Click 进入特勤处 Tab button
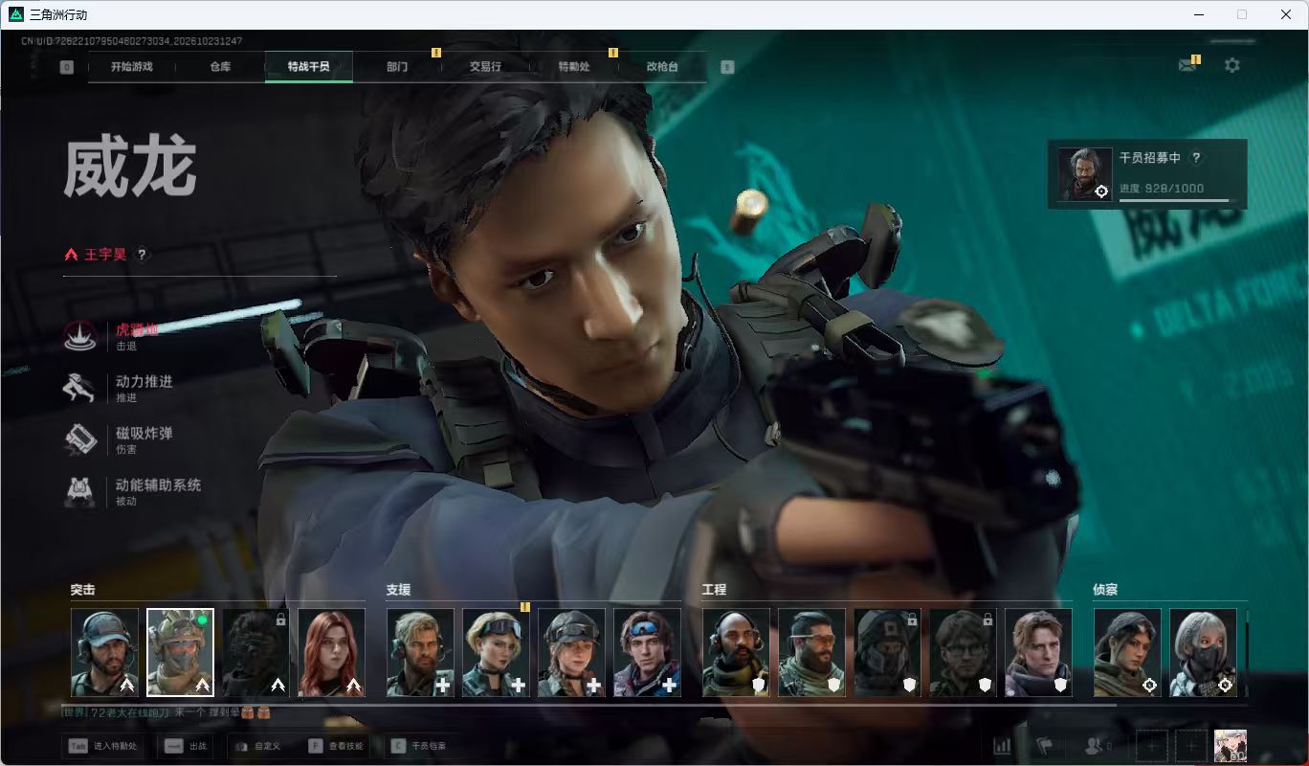This screenshot has height=766, width=1309. pos(103,745)
